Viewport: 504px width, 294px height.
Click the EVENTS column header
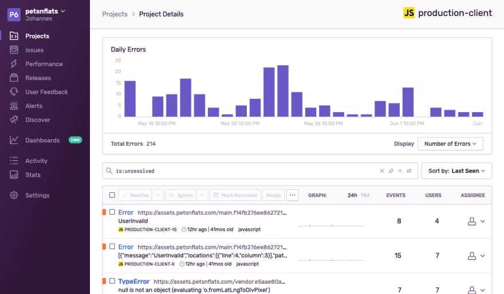pos(396,195)
